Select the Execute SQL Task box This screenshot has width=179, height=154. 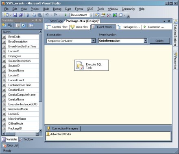point(92,65)
